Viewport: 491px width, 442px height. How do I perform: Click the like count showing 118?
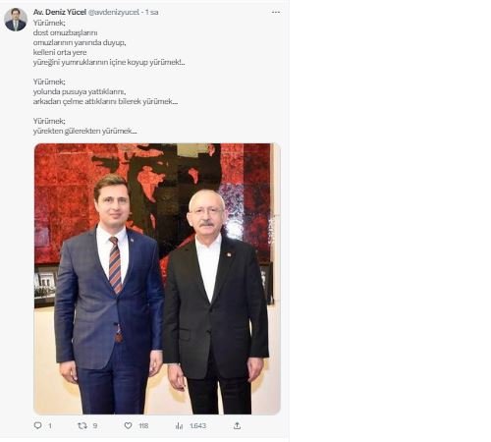click(143, 425)
